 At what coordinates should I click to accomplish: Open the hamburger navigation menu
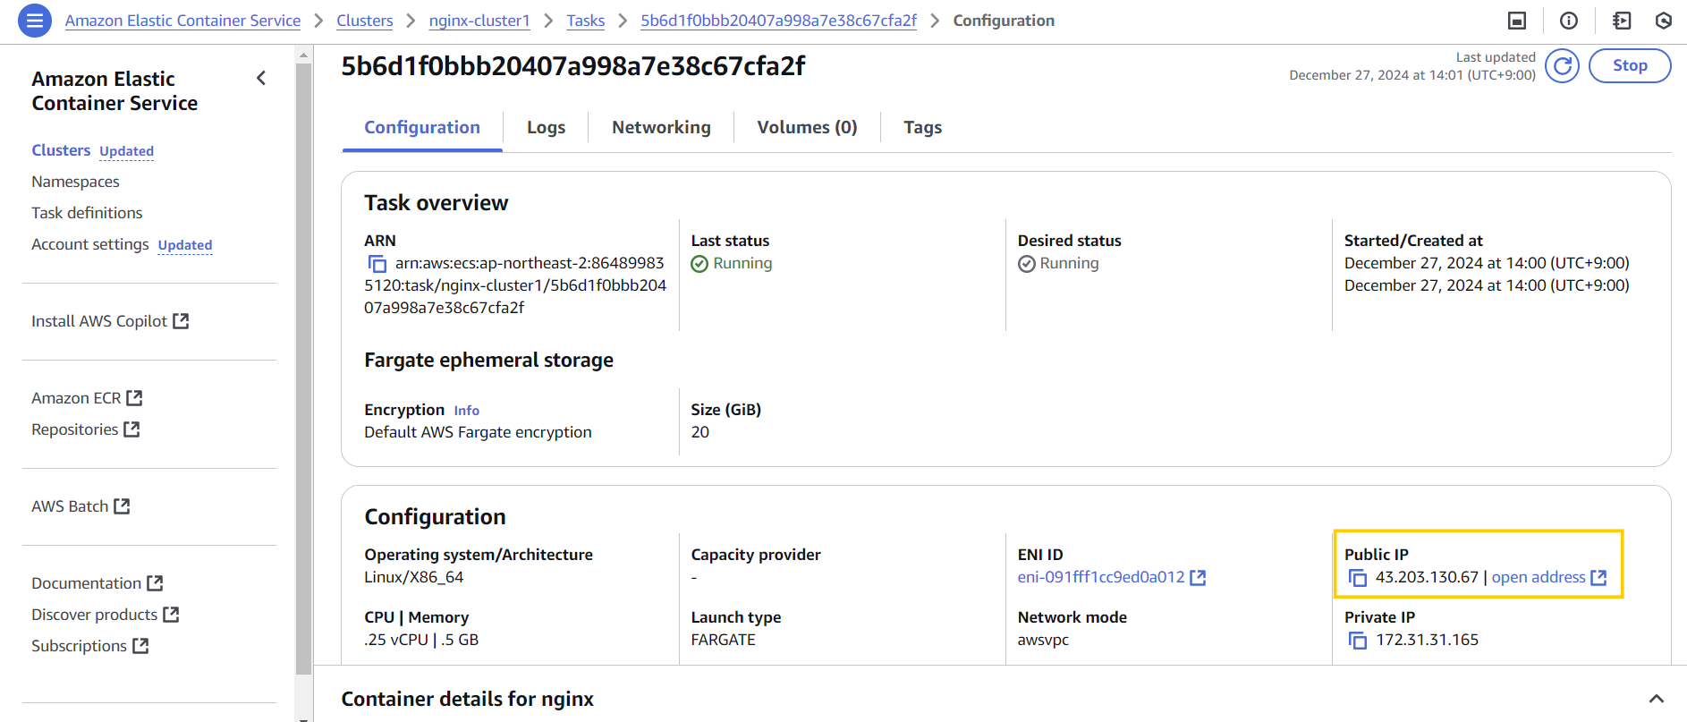tap(34, 20)
